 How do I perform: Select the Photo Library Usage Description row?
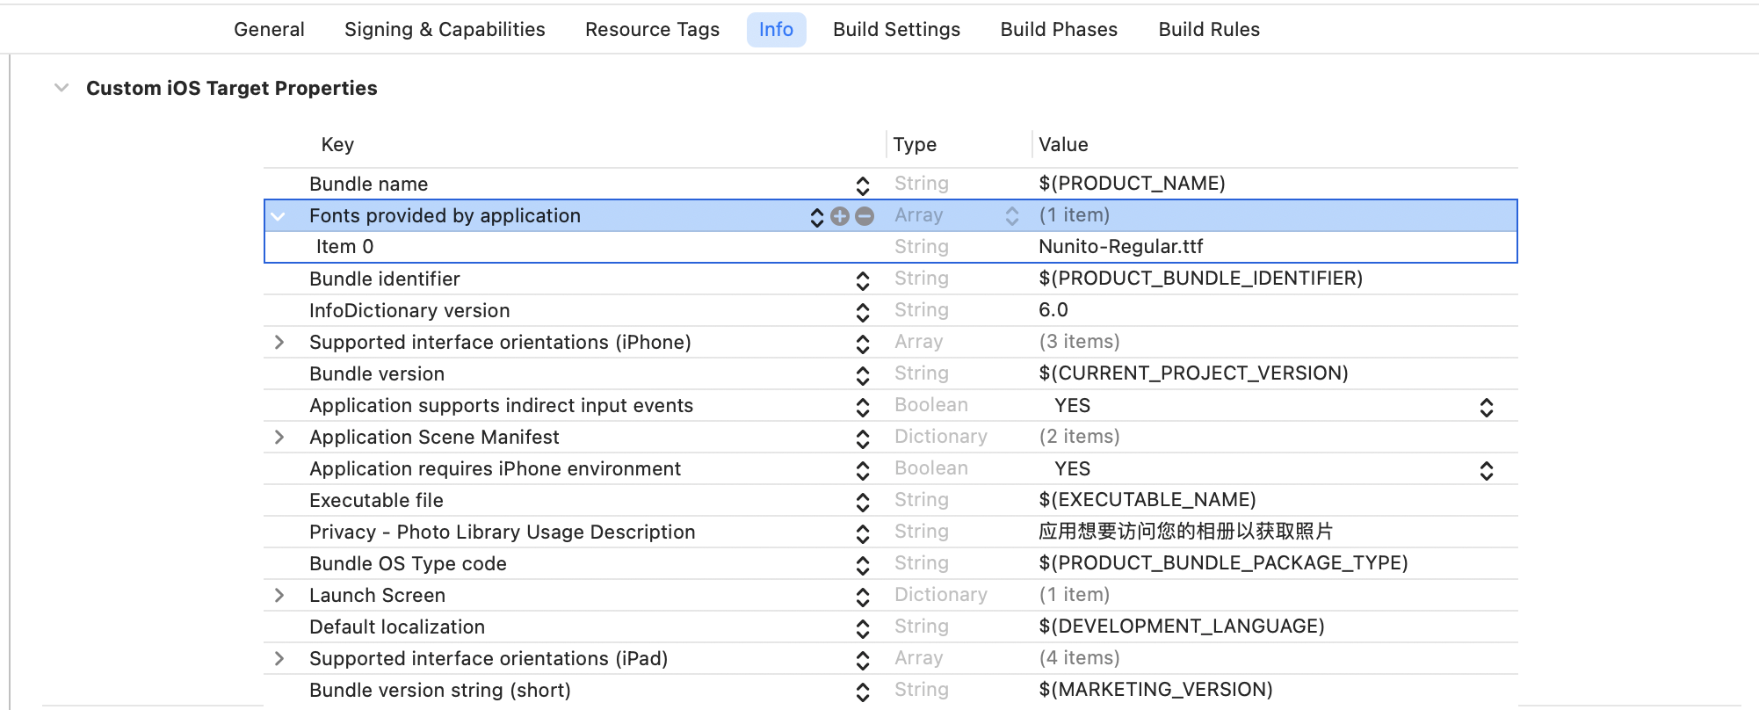502,532
